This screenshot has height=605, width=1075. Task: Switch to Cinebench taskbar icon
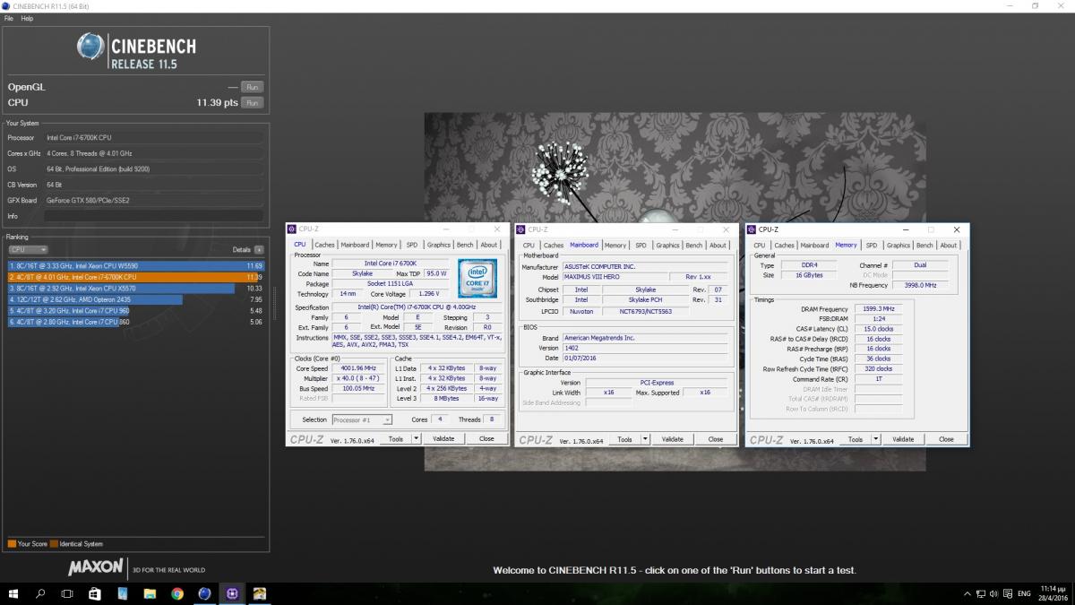(204, 593)
